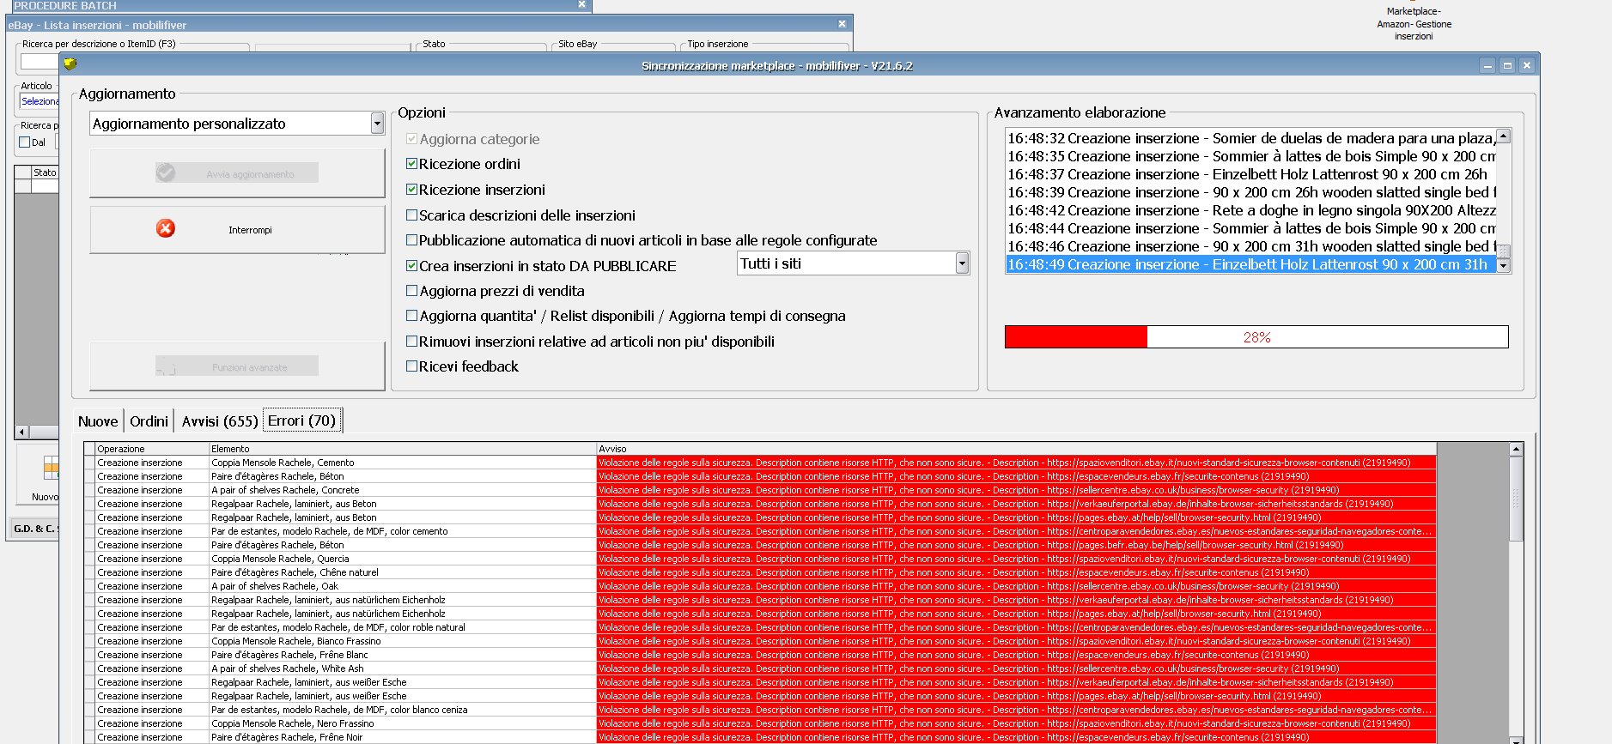Select row 'Coppia Mensole Rachele, Bianco Frassino'
1612x744 pixels.
coord(760,641)
